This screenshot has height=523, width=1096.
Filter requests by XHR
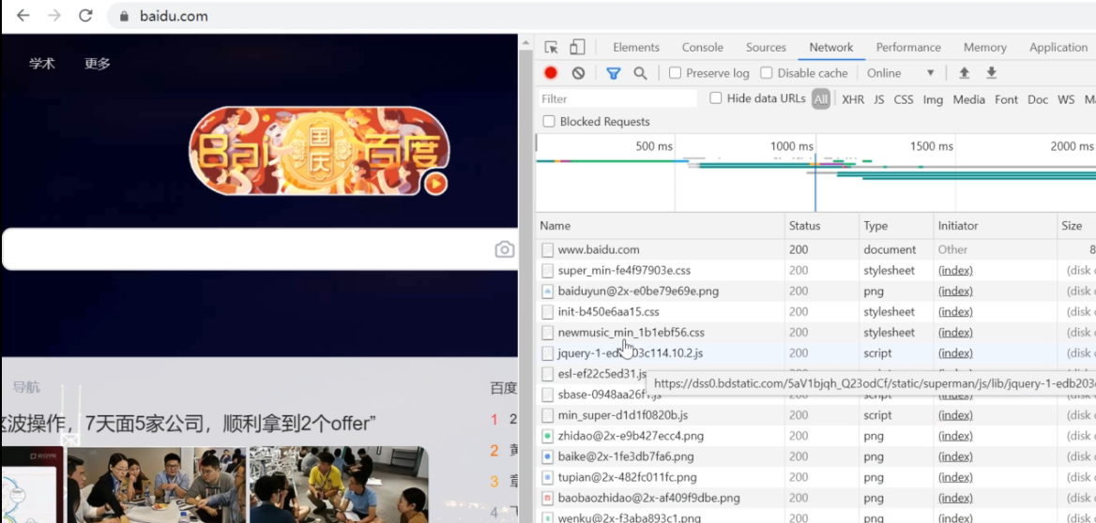tap(853, 100)
